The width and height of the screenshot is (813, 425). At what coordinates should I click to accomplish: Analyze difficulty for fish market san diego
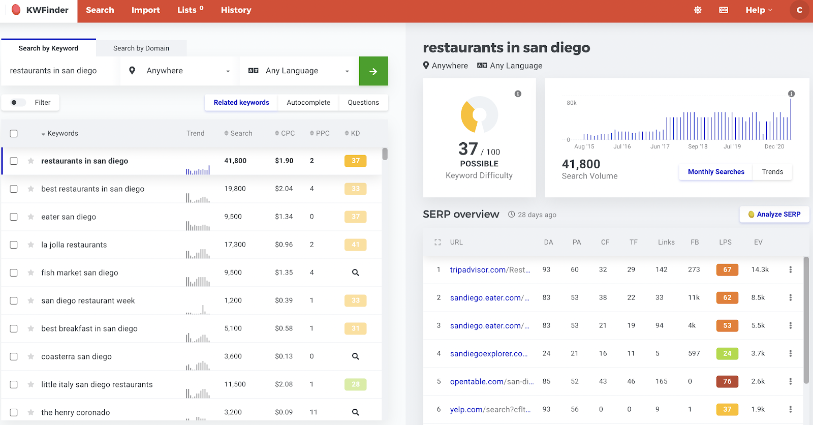click(356, 272)
